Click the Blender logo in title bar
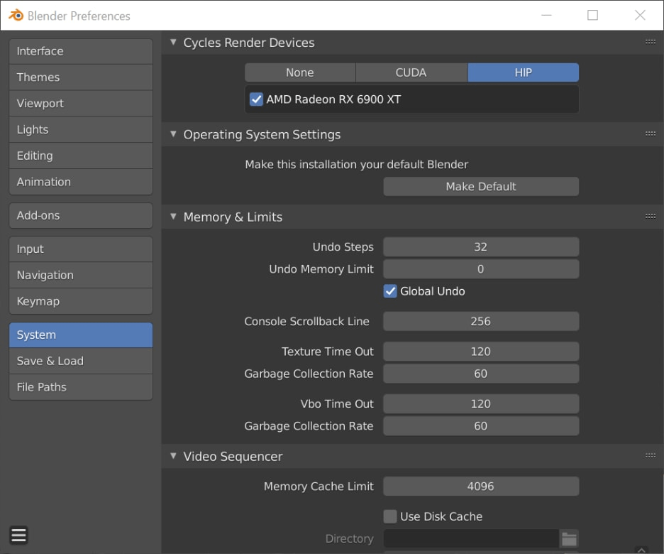Viewport: 664px width, 554px height. 16,15
